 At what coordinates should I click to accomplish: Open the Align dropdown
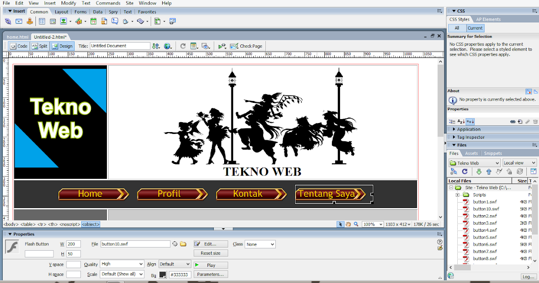click(175, 264)
